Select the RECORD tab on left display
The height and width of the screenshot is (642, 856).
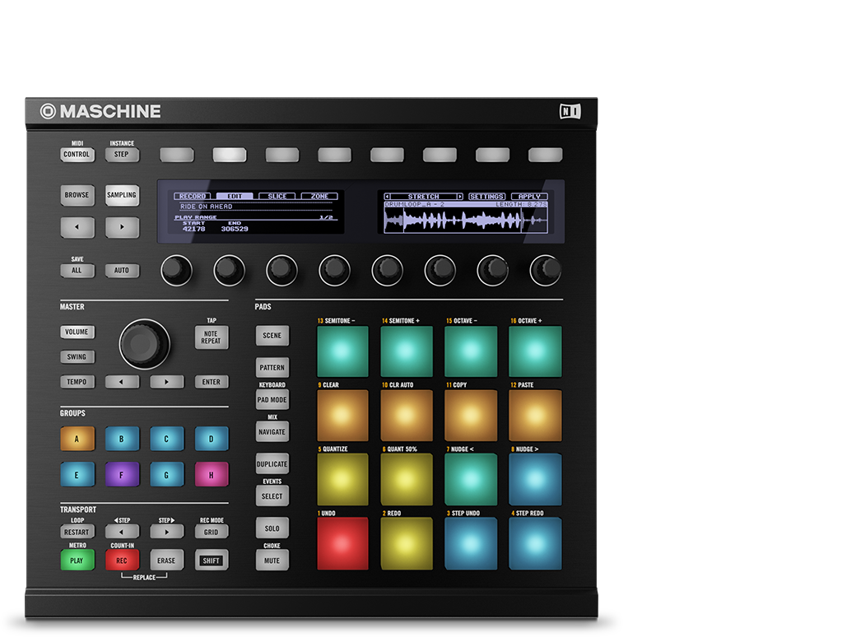(x=192, y=196)
